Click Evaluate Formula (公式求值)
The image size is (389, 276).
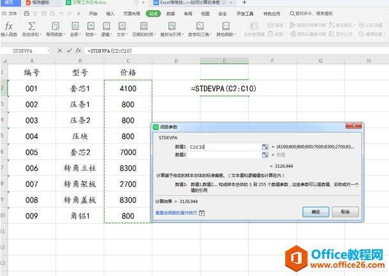371,25
